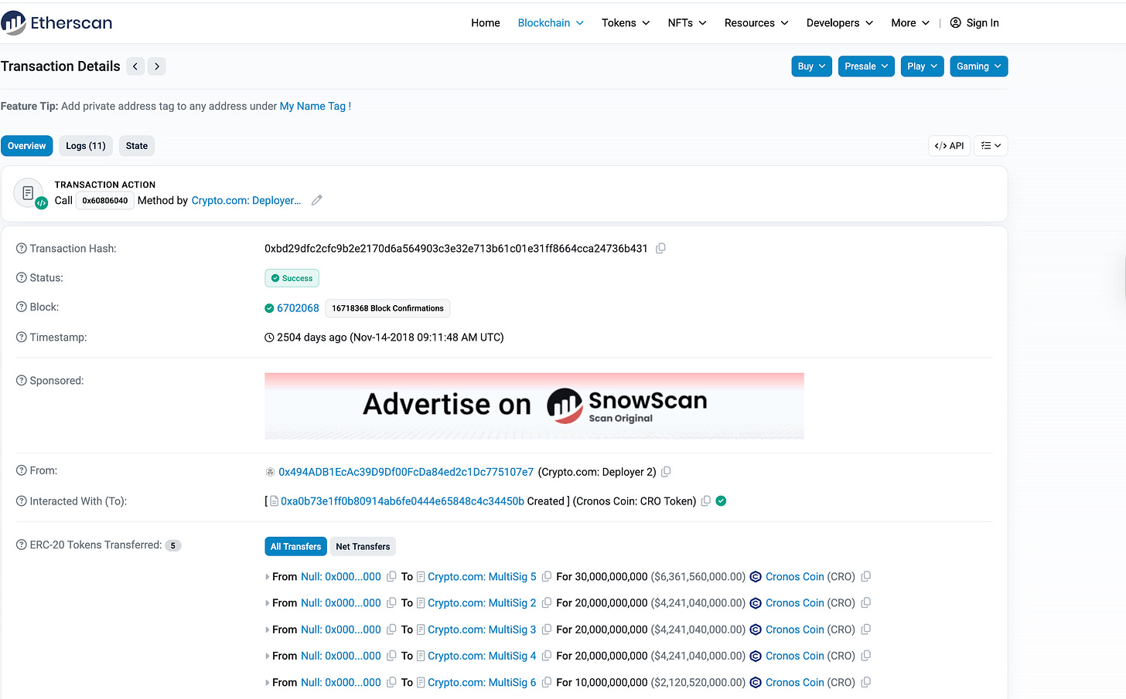Copy the transaction hash
1126x699 pixels.
(660, 249)
